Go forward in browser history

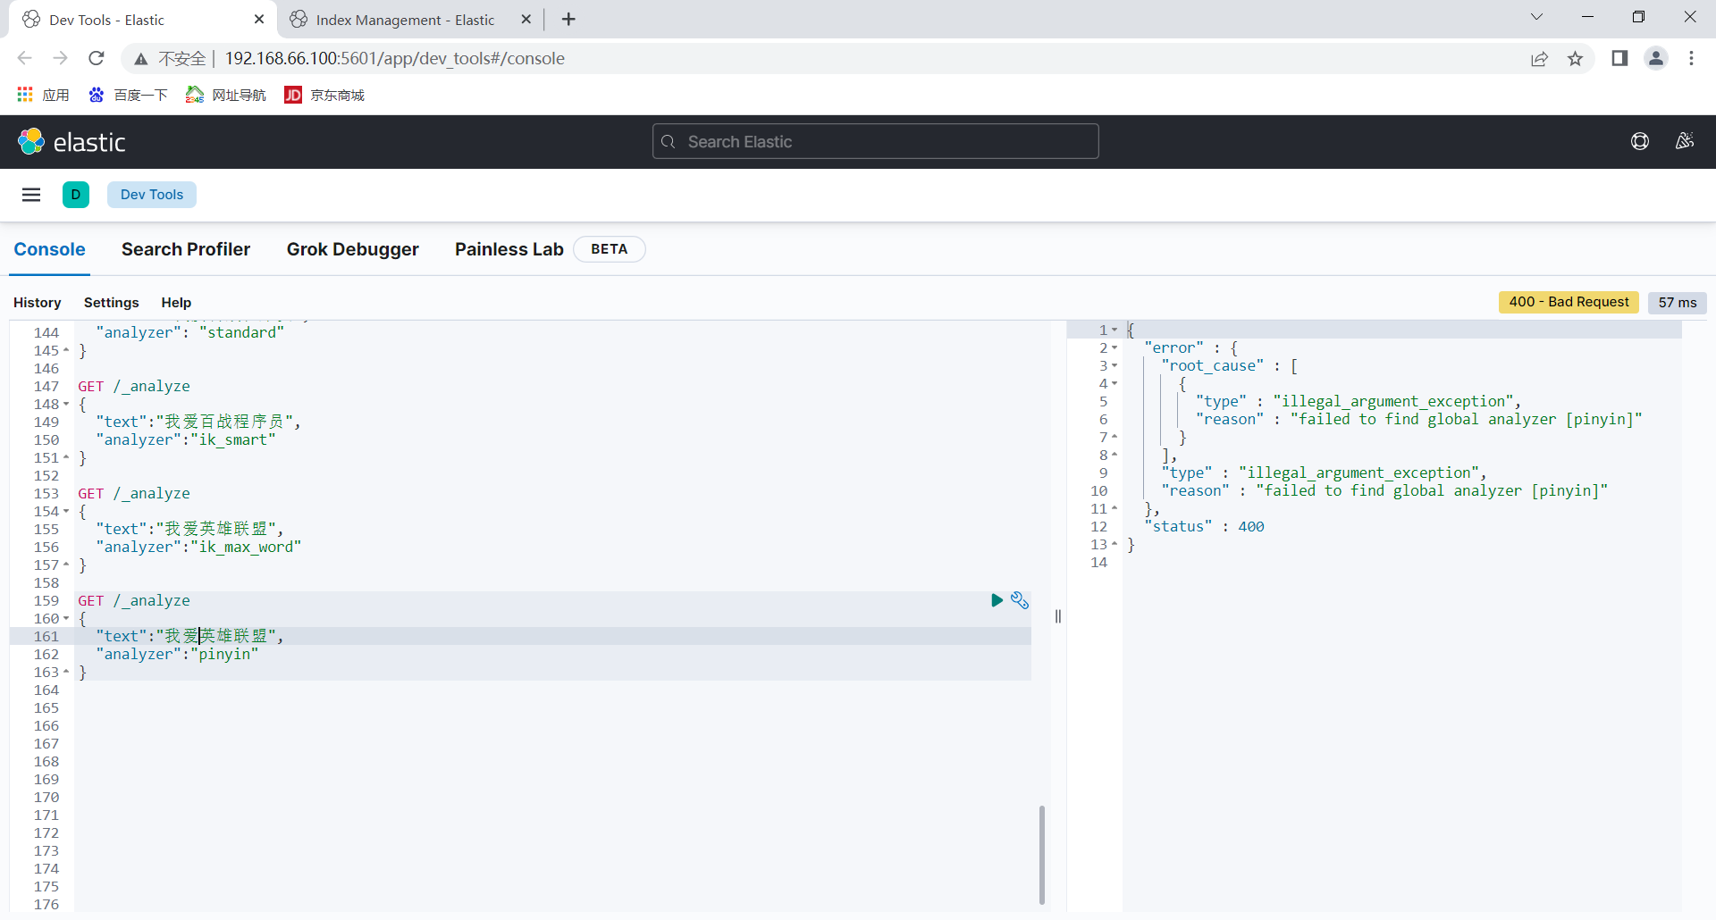coord(60,58)
